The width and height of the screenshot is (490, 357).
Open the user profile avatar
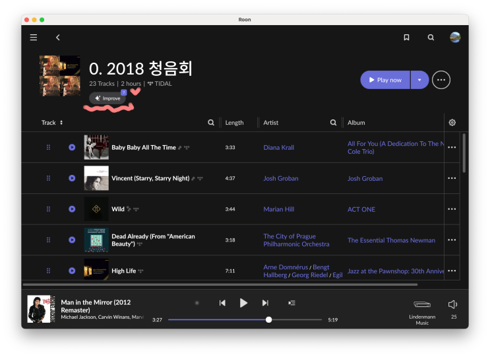coord(455,37)
